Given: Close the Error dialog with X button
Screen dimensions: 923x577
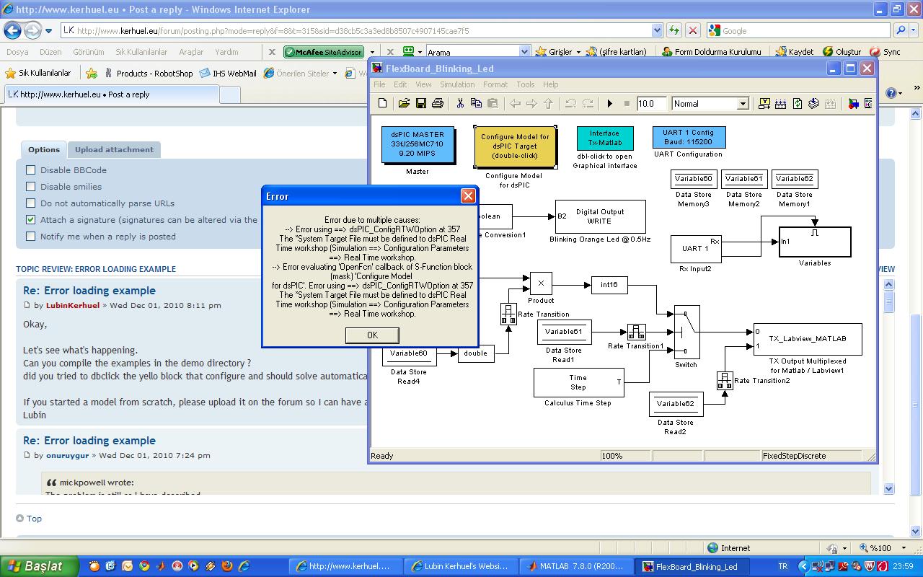Looking at the screenshot, I should 468,195.
